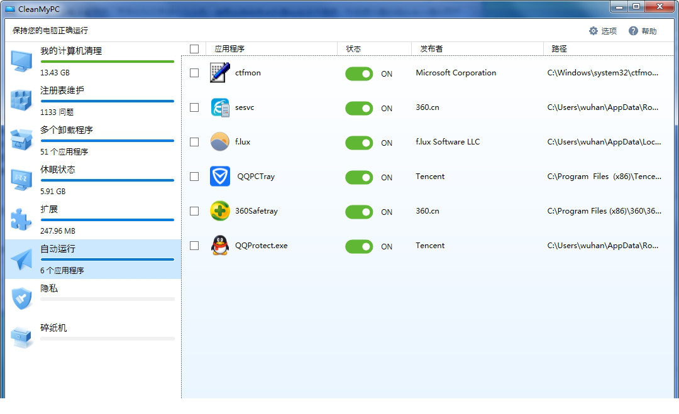Click 51 个应用程序 count text

point(64,152)
